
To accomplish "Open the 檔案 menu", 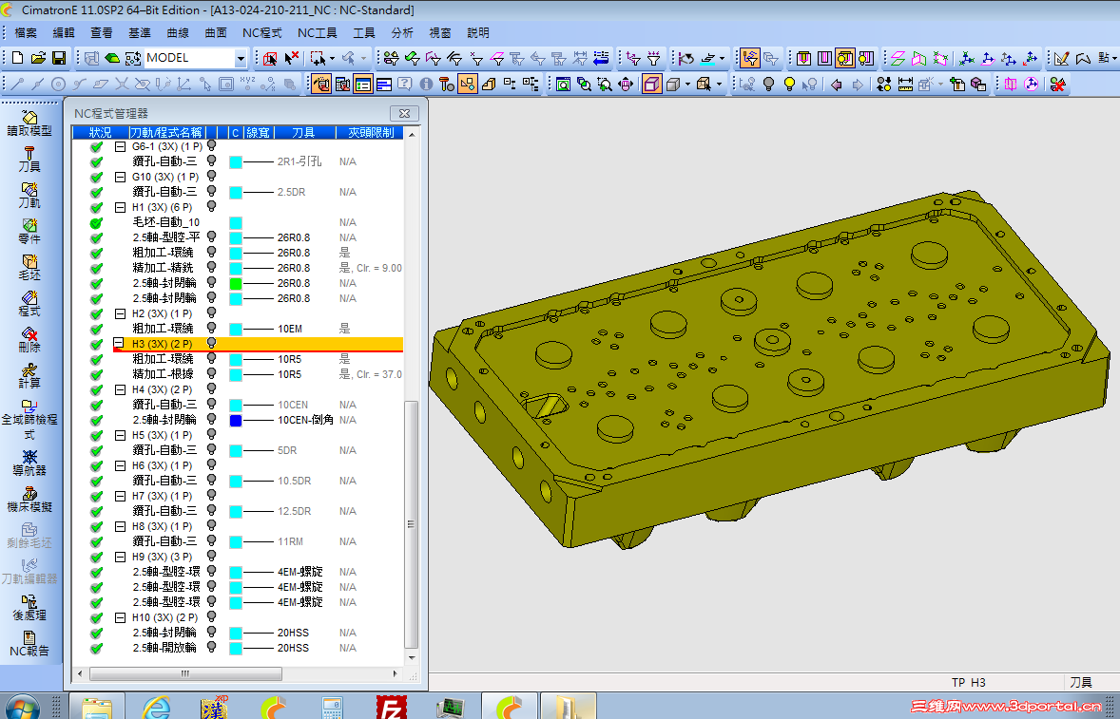I will [x=26, y=33].
